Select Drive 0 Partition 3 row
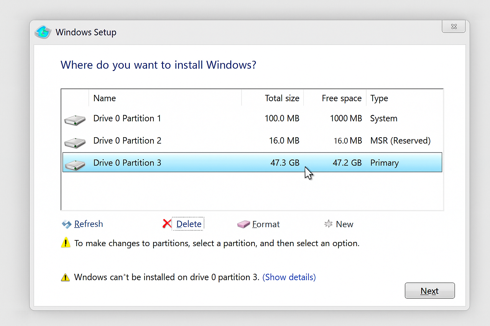 pyautogui.click(x=252, y=162)
